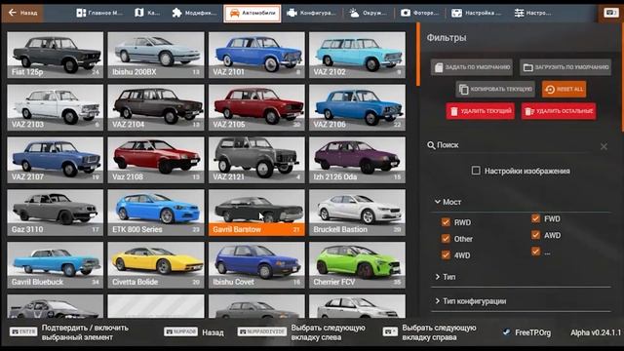Uncheck the Other drivetrain checkbox
The height and width of the screenshot is (351, 624).
click(x=446, y=239)
